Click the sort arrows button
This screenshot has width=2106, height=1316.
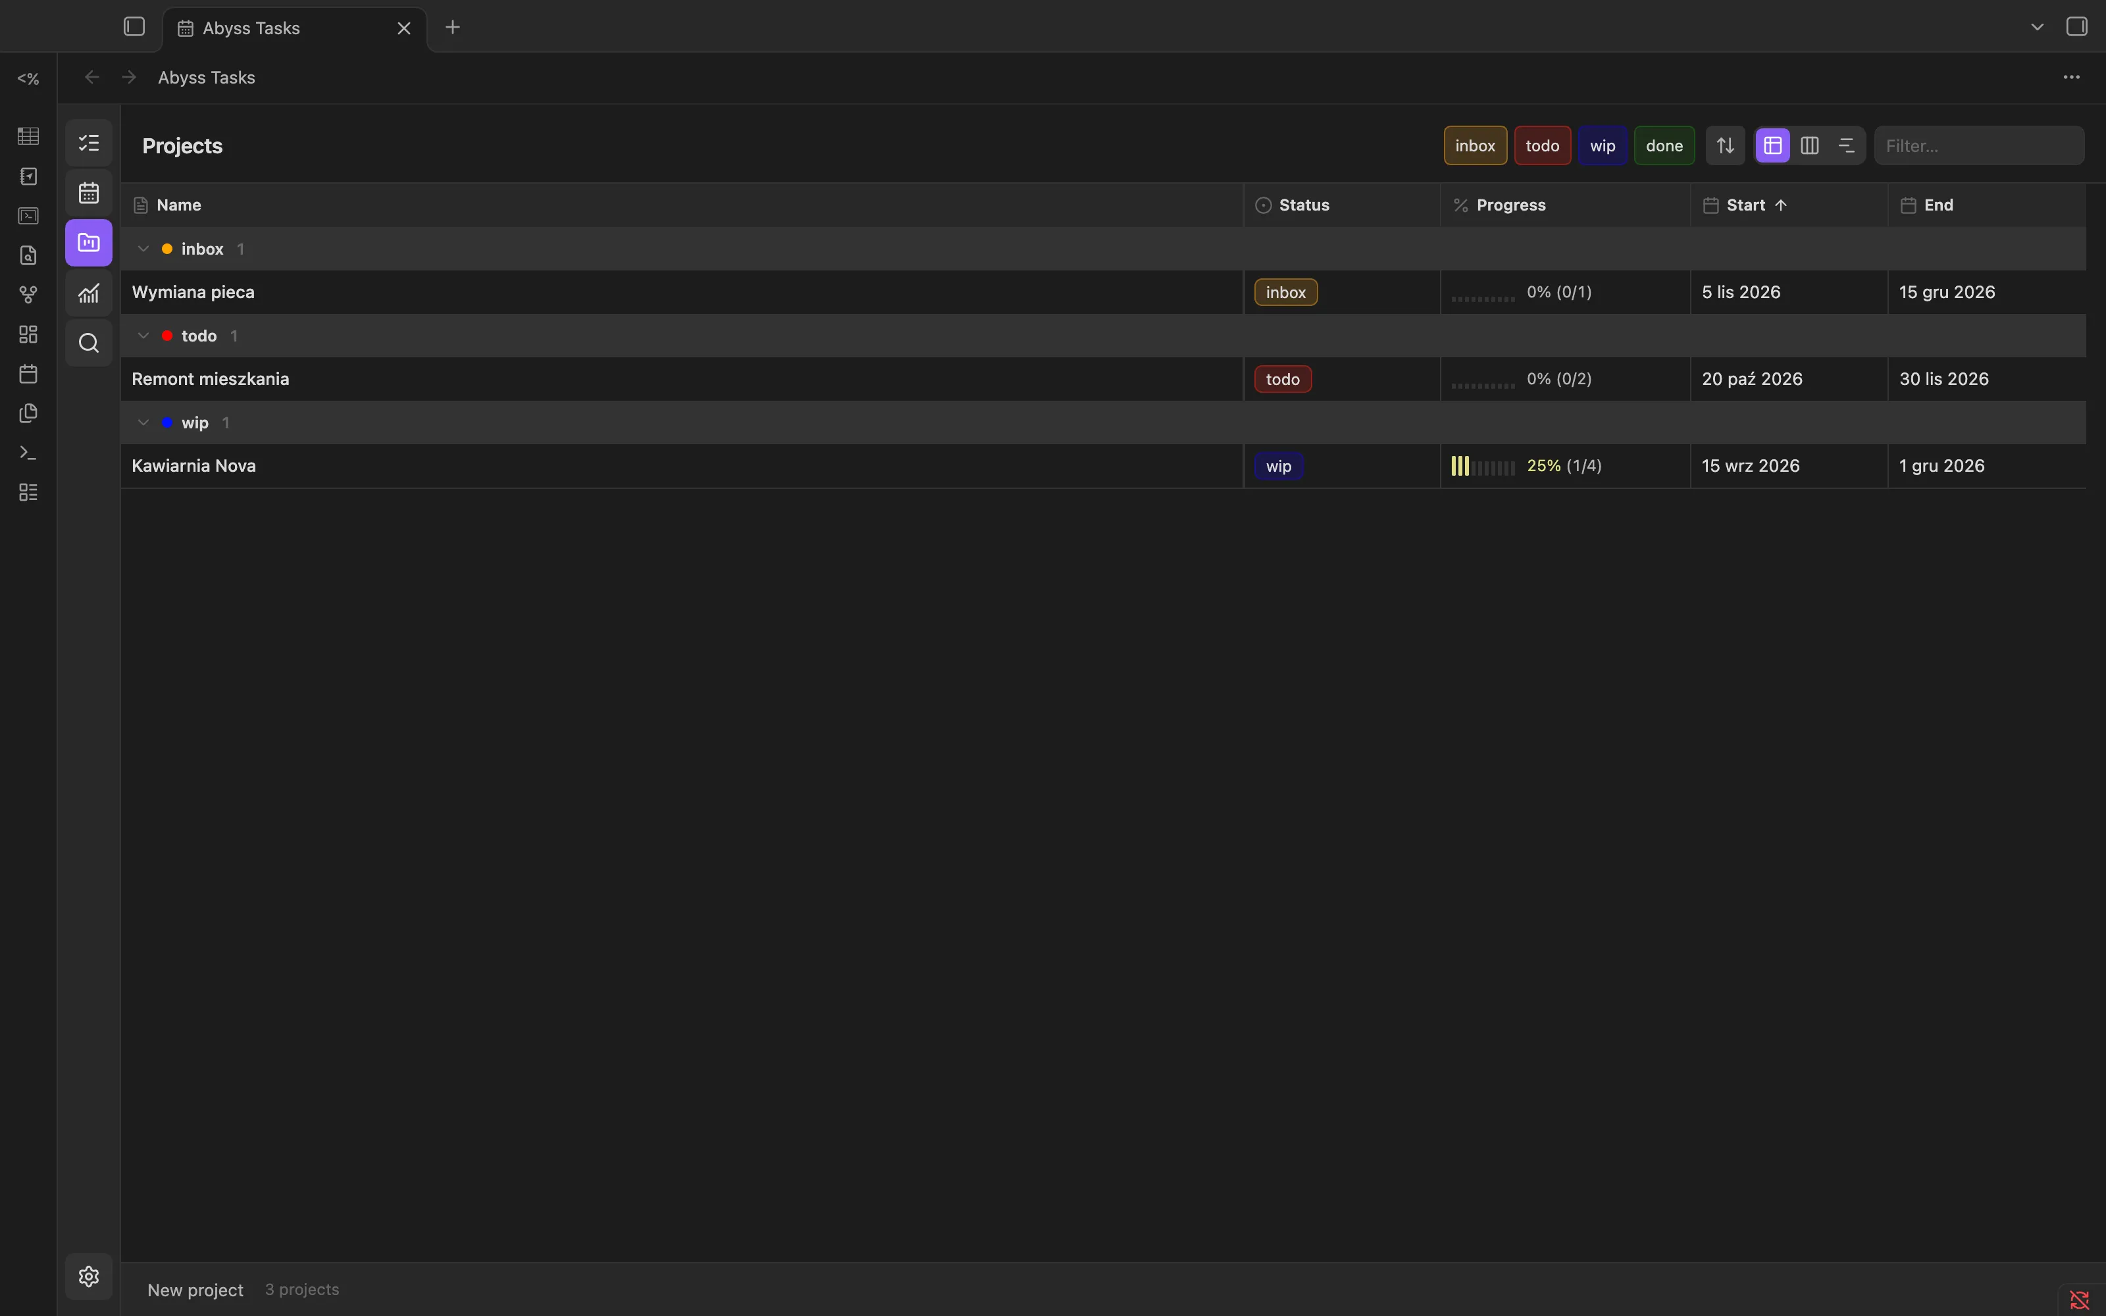click(1725, 145)
